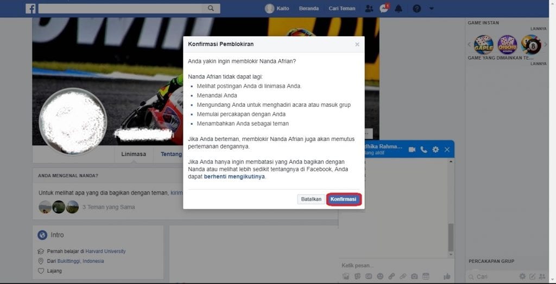
Task: Click the berhenti mengikutinya link
Action: (235, 176)
